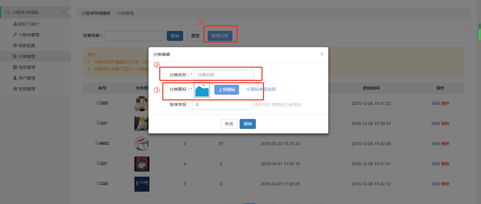Click the gear icon for 商家配置
The width and height of the screenshot is (481, 204).
tap(15, 46)
